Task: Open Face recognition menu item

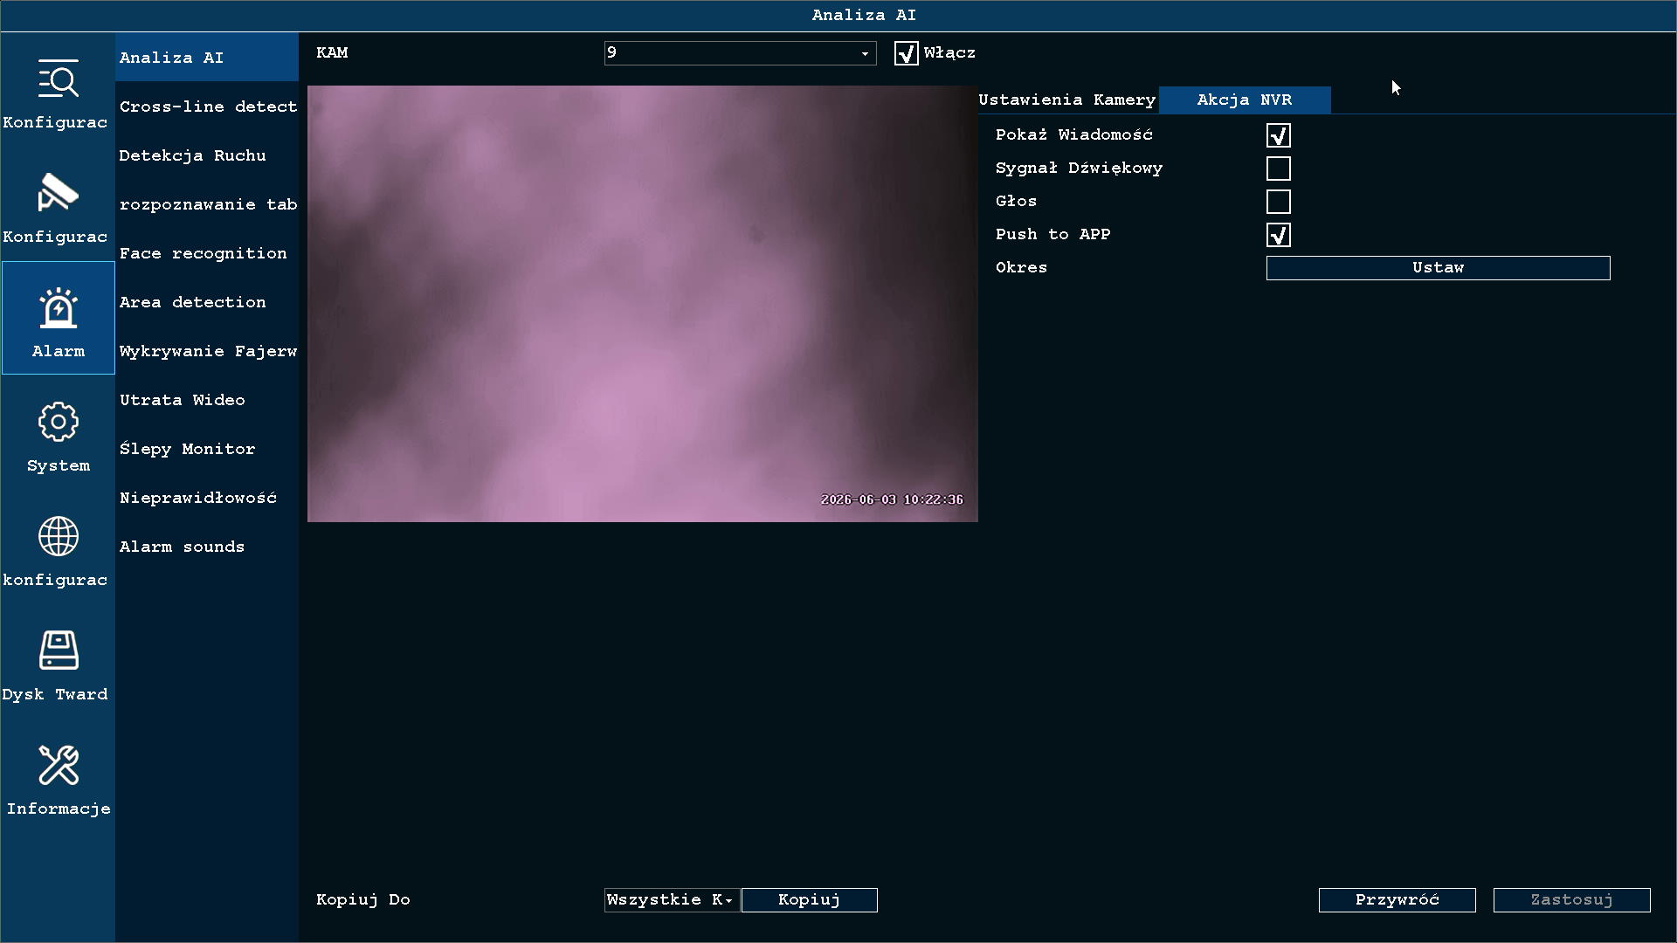Action: [207, 253]
